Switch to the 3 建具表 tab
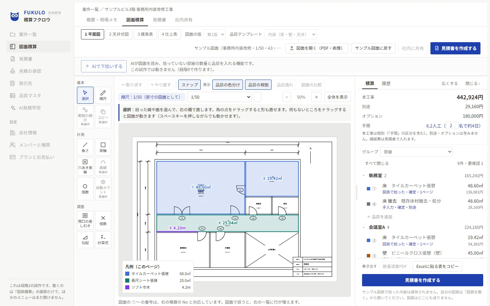 pyautogui.click(x=145, y=34)
